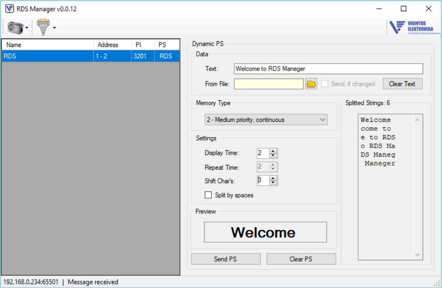
Task: Open the radio receiver icon dropdown arrow
Action: click(x=27, y=28)
